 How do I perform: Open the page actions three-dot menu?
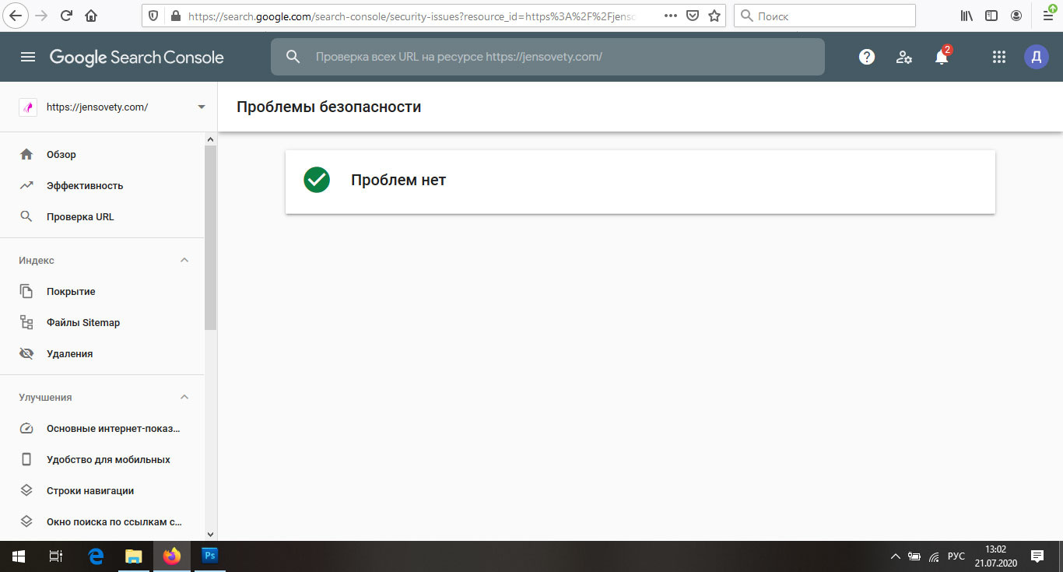671,16
